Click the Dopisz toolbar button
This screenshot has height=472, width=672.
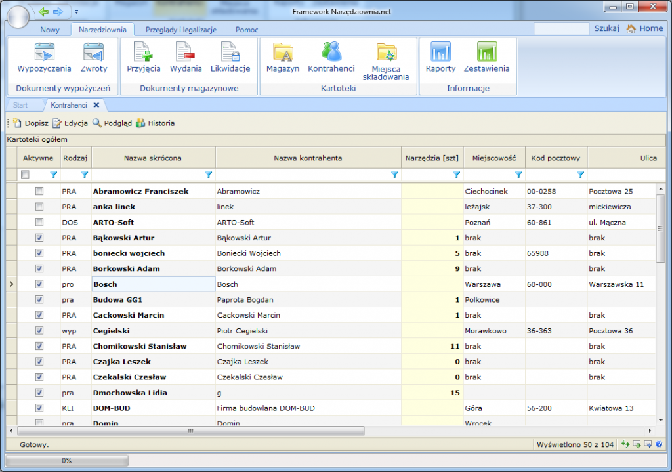click(x=31, y=123)
